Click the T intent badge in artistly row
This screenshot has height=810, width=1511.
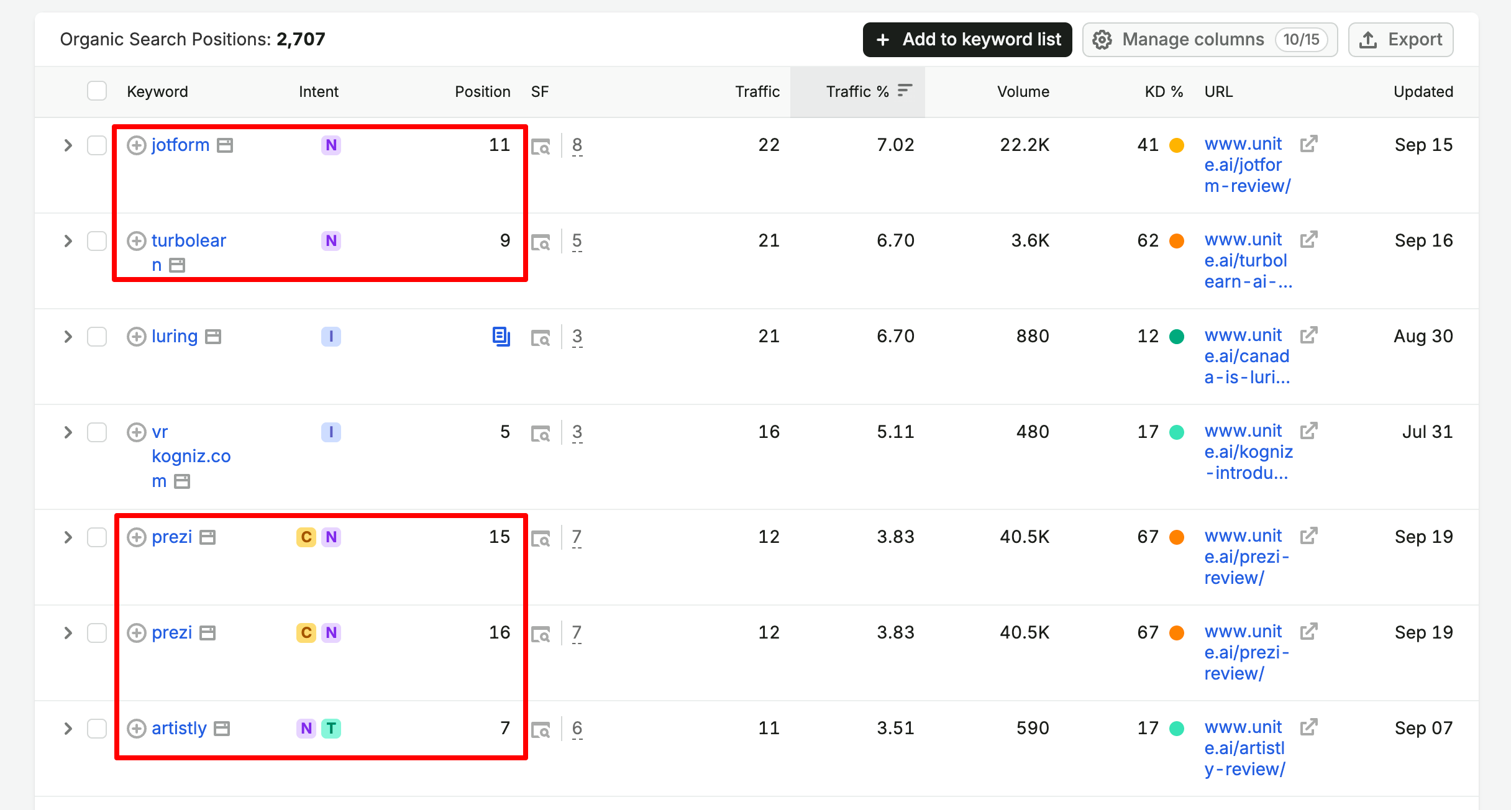[x=331, y=729]
